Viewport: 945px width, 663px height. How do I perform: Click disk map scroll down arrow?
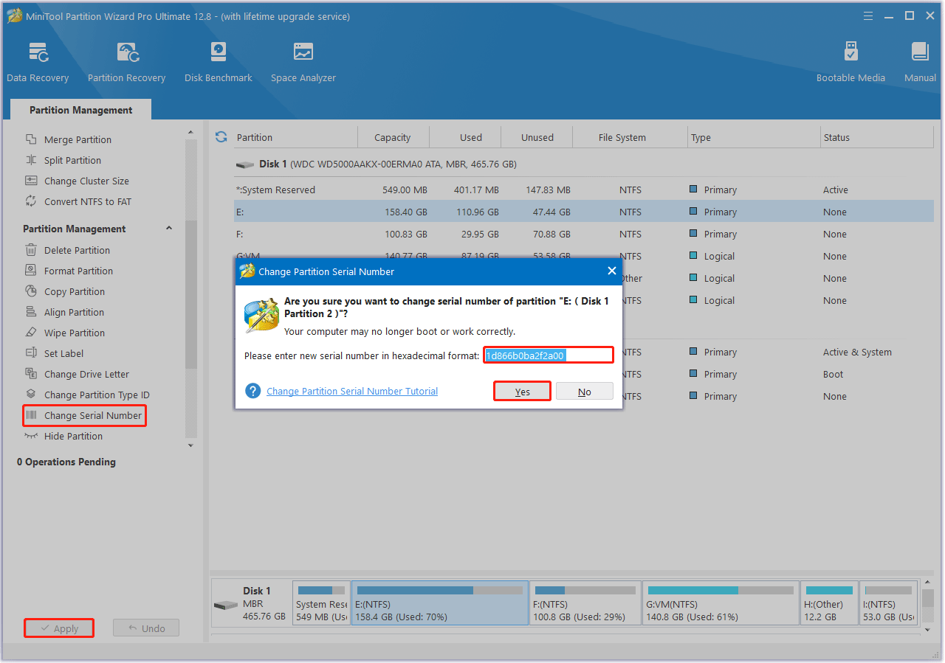coord(929,631)
